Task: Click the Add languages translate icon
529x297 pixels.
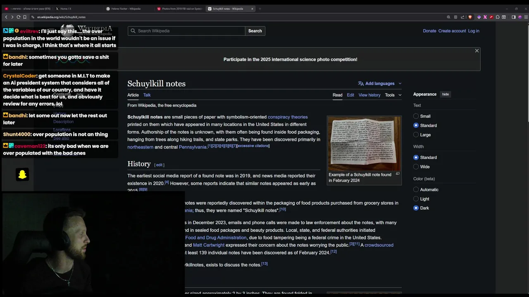Action: (361, 83)
